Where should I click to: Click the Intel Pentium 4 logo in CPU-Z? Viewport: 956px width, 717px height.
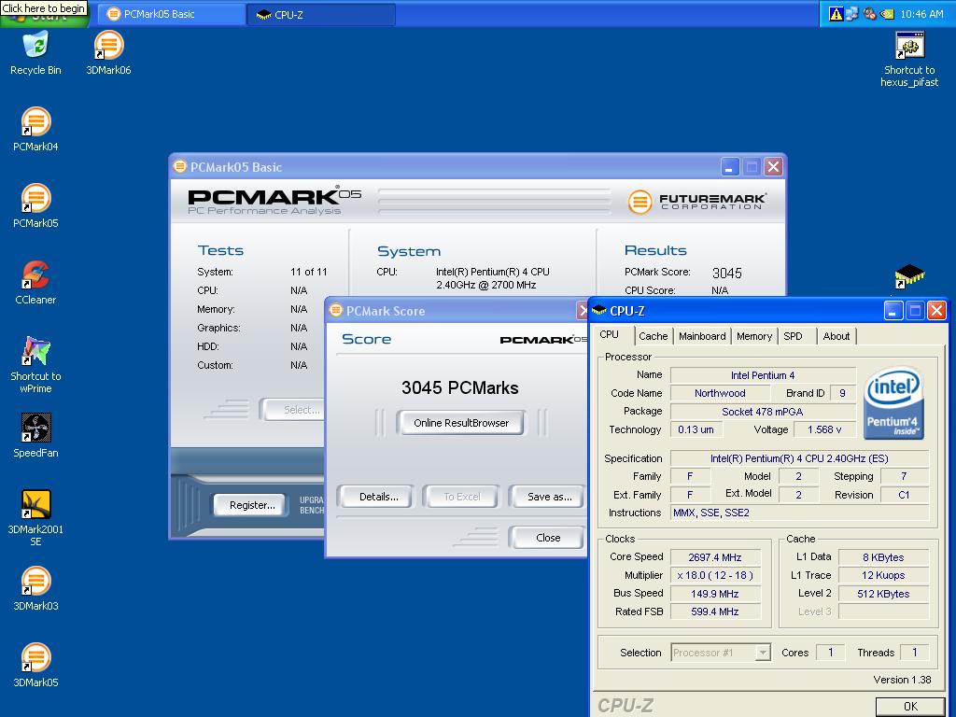pyautogui.click(x=893, y=402)
